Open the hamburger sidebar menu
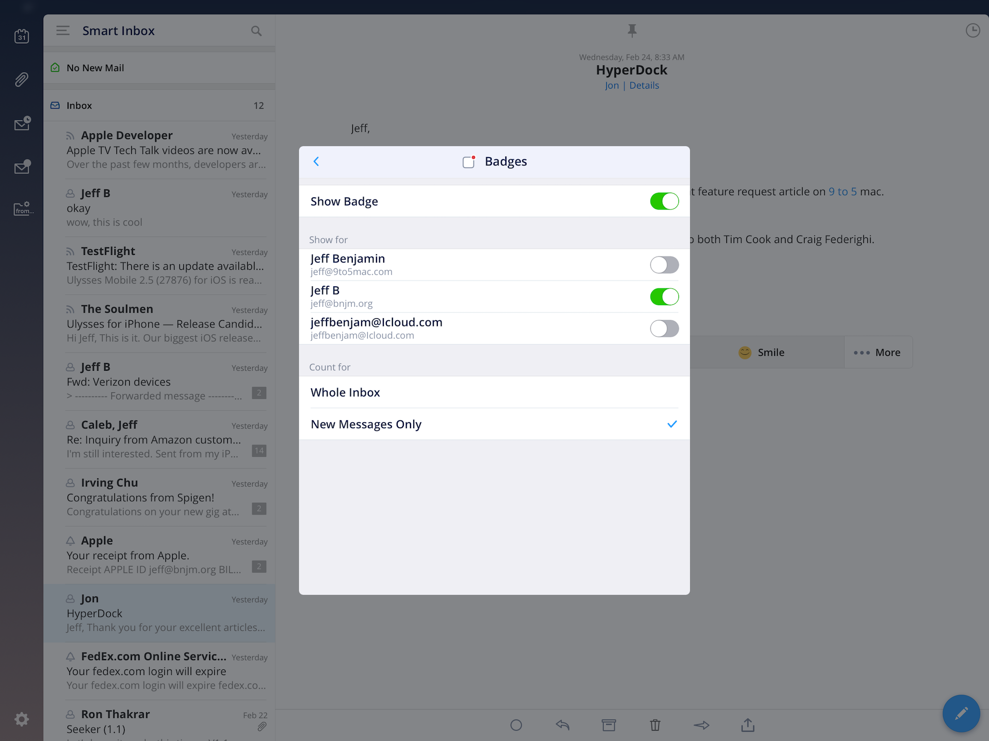 63,31
